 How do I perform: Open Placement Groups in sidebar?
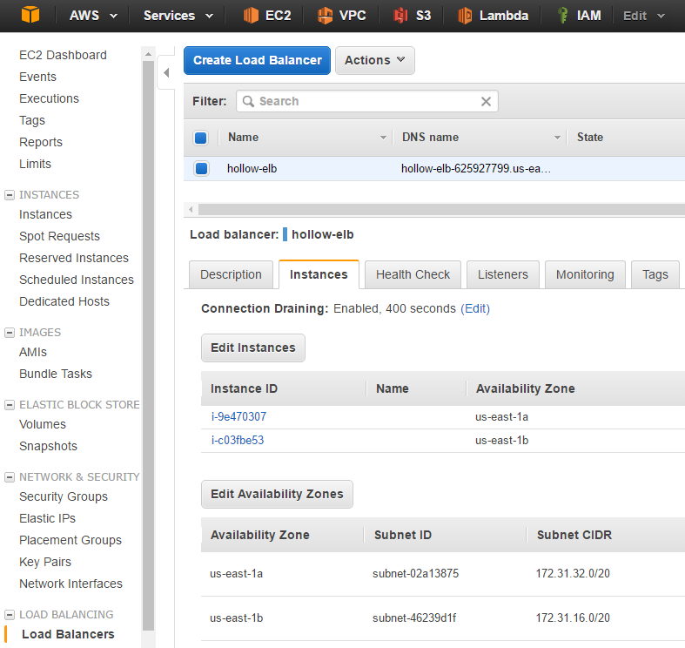[71, 541]
